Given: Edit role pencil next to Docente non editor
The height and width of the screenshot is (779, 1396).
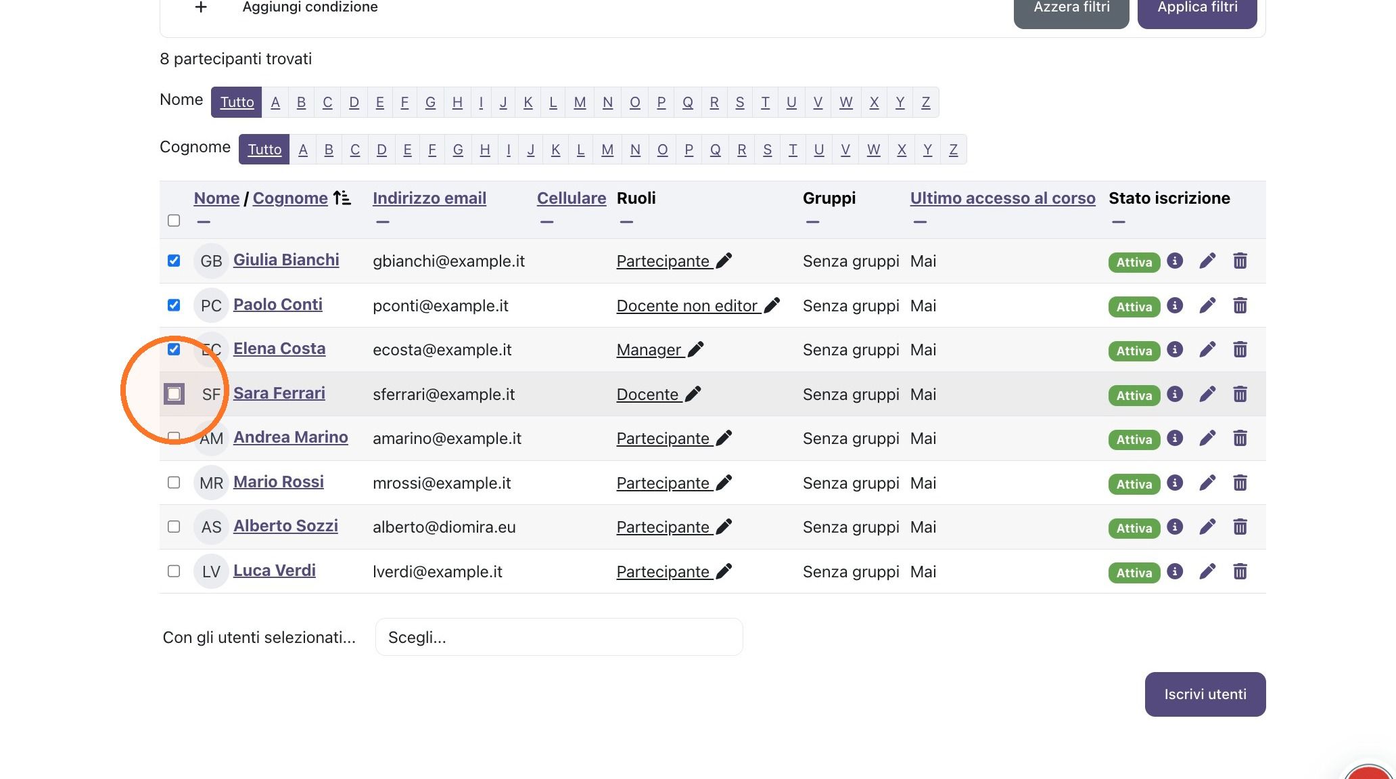Looking at the screenshot, I should coord(772,305).
